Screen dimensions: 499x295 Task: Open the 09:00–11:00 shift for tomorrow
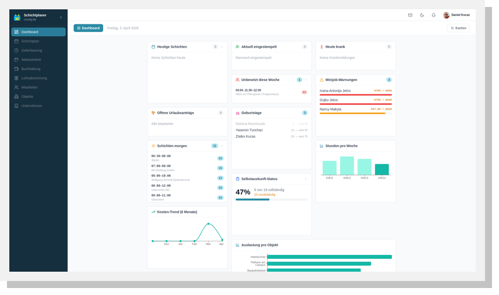tap(187, 198)
